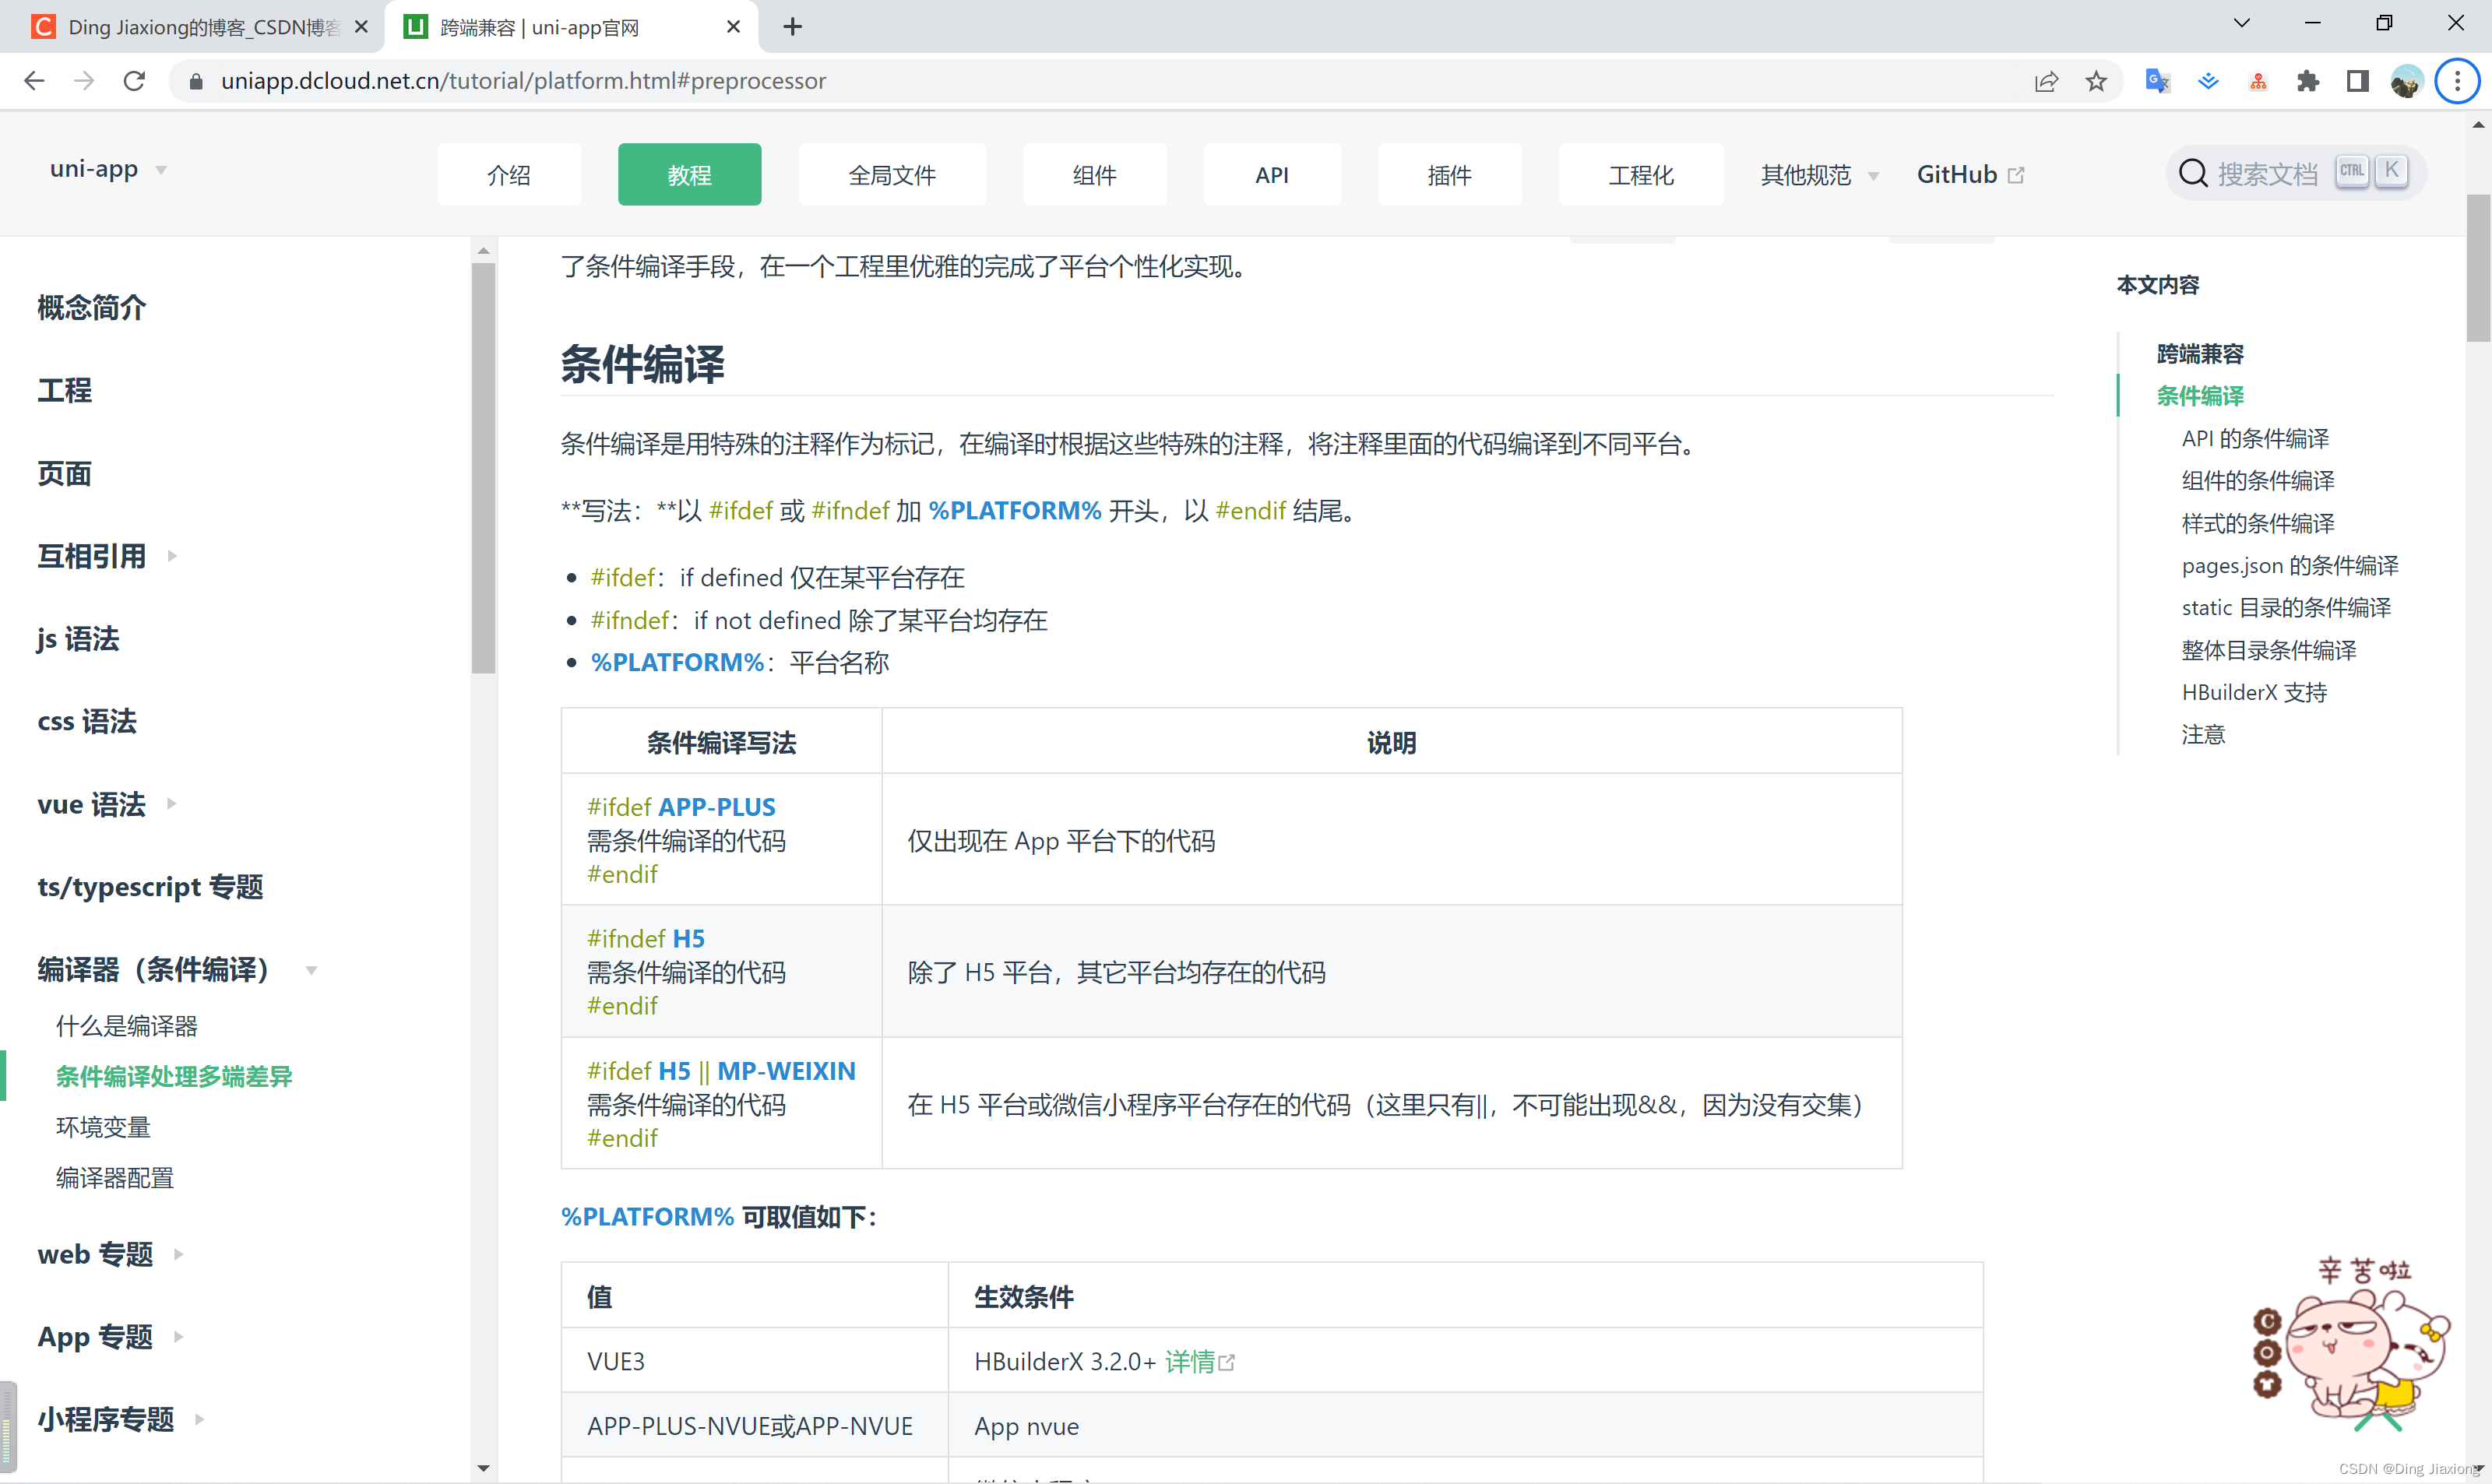
Task: Bookmark this page with star icon
Action: pyautogui.click(x=2096, y=81)
